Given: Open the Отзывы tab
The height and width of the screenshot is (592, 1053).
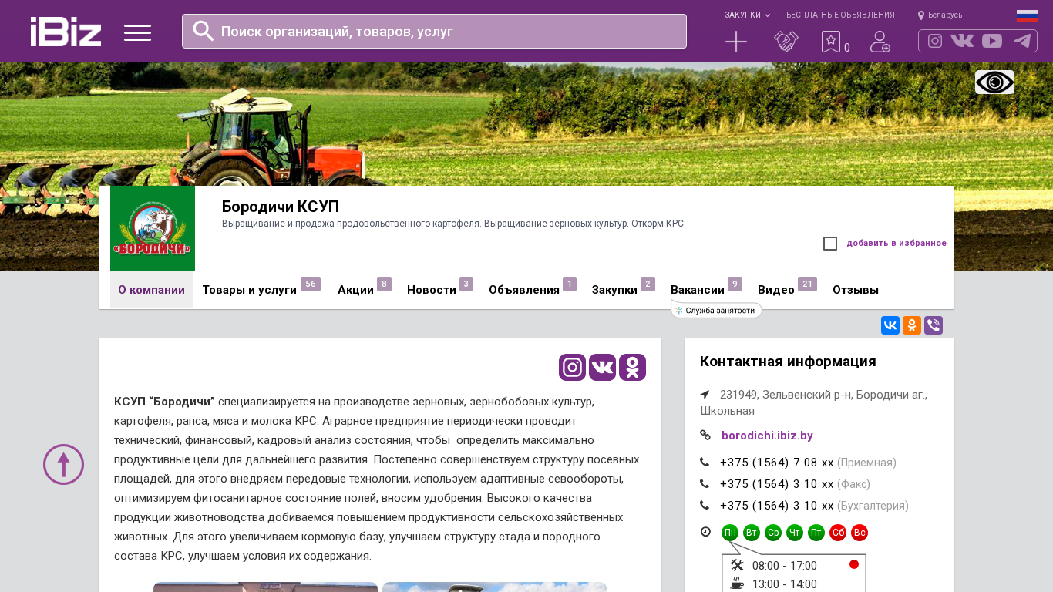Looking at the screenshot, I should (x=856, y=290).
